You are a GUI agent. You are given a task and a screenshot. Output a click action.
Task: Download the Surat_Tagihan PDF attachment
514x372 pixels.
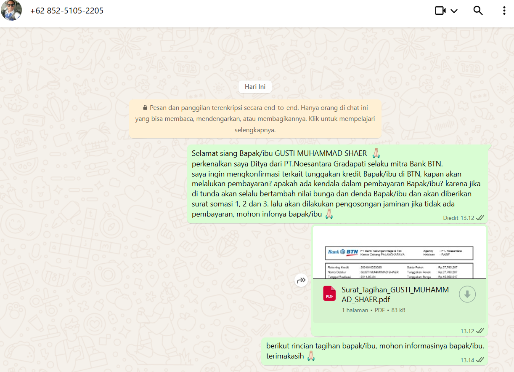(467, 294)
